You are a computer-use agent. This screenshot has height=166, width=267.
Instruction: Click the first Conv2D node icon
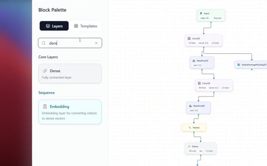pyautogui.click(x=189, y=39)
